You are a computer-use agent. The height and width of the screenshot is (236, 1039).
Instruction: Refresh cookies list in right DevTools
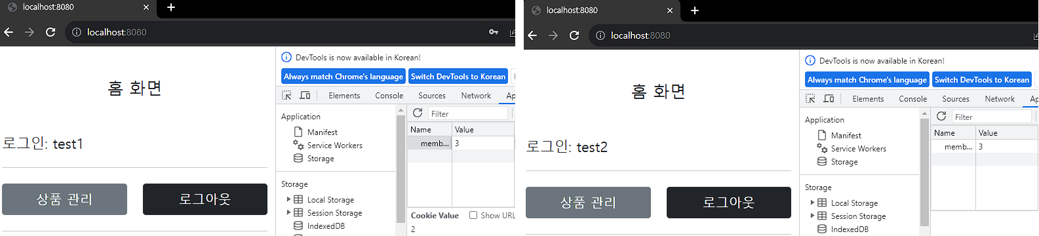point(941,117)
